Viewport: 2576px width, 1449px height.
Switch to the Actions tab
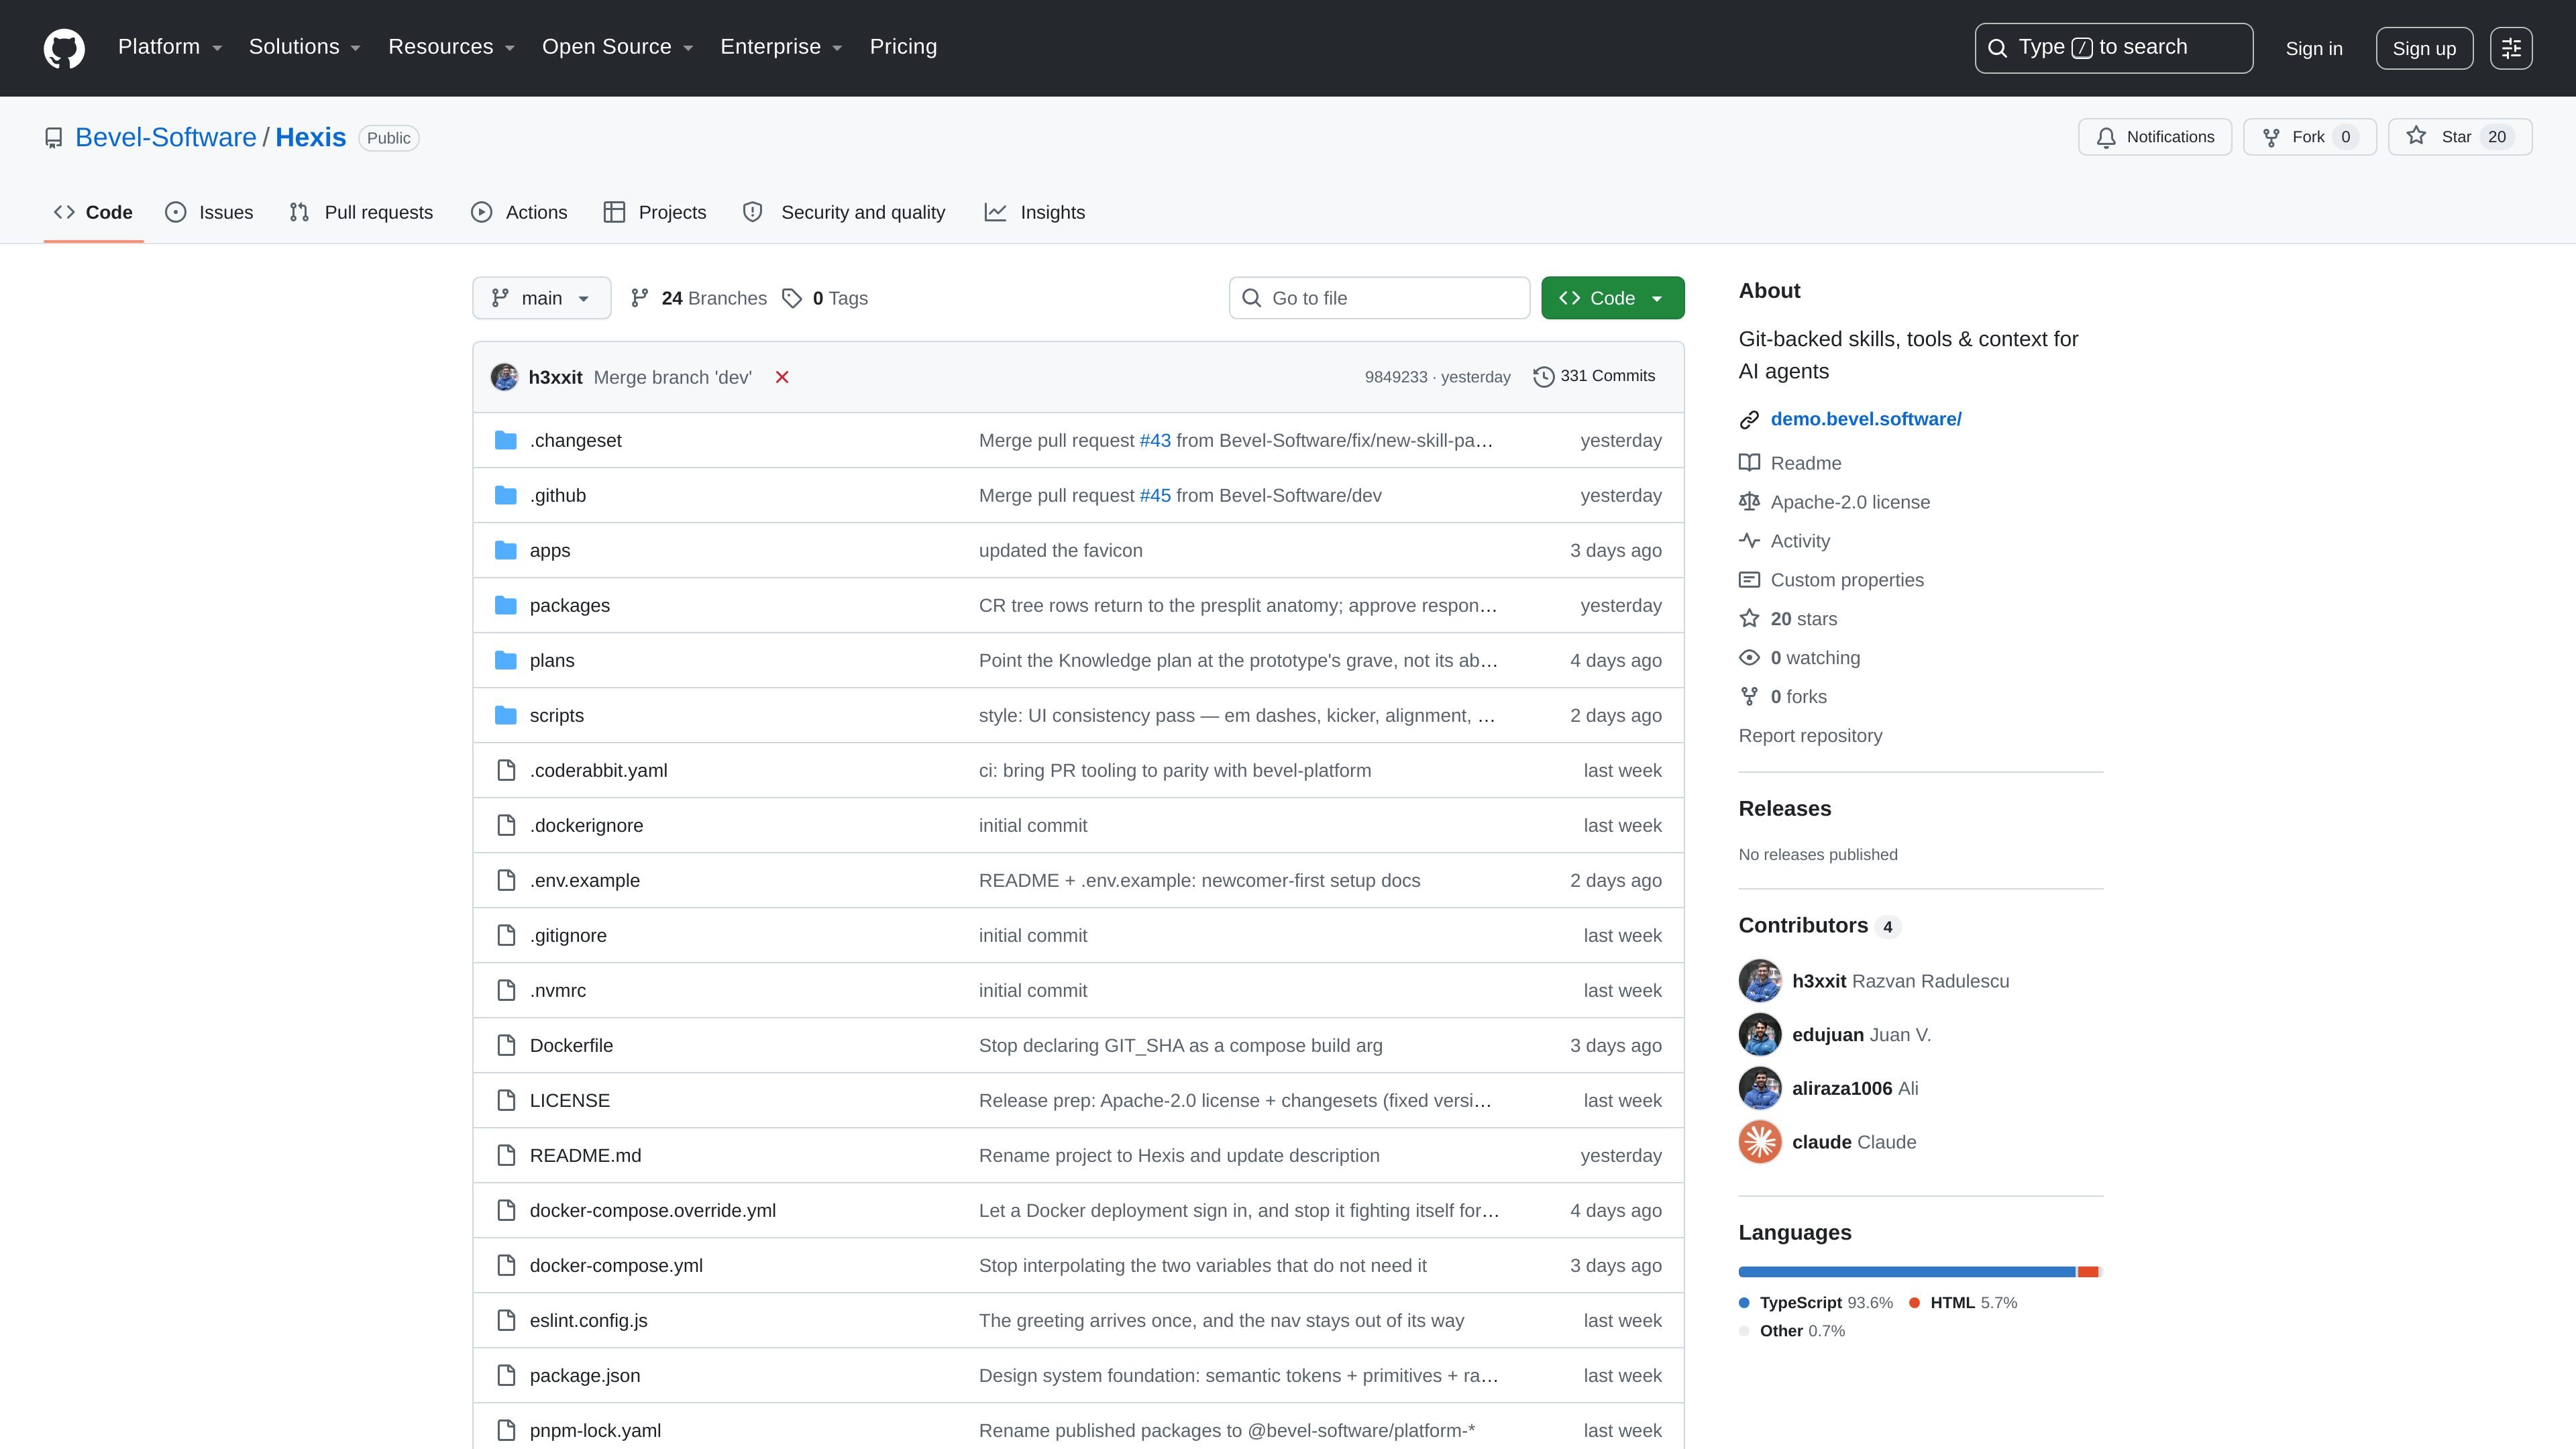[x=519, y=212]
